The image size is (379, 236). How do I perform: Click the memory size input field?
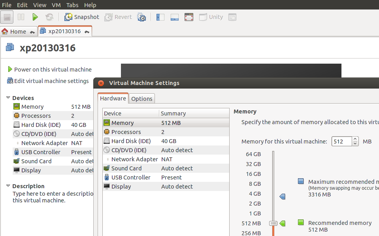point(342,142)
